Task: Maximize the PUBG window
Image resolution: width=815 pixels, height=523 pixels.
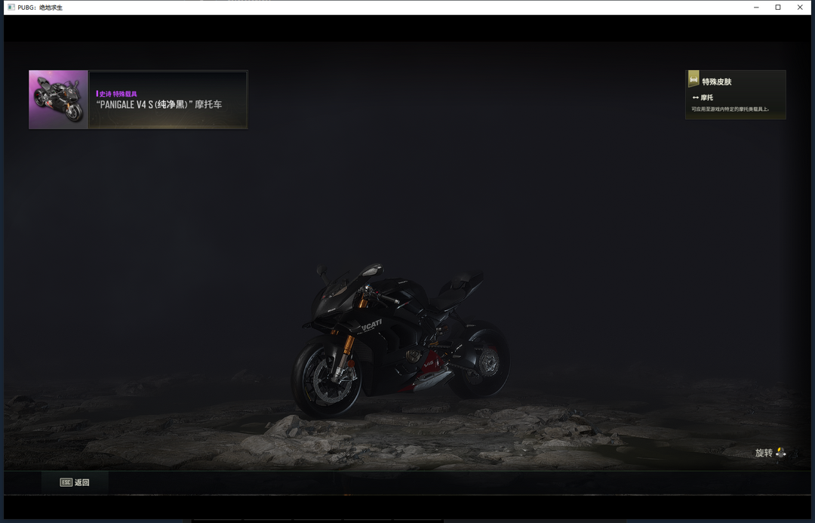Action: [778, 7]
